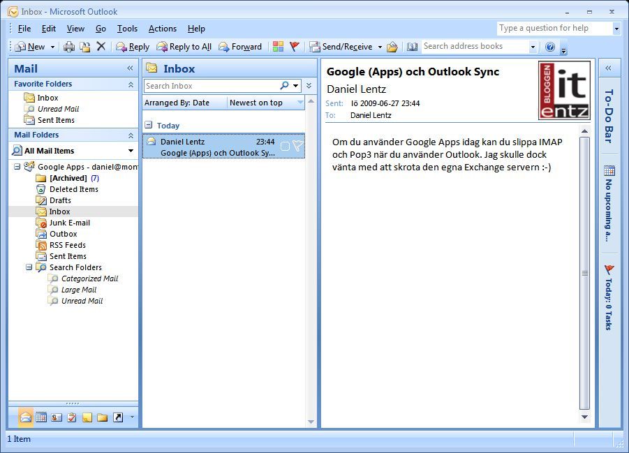Click the Print icon in toolbar

click(69, 47)
